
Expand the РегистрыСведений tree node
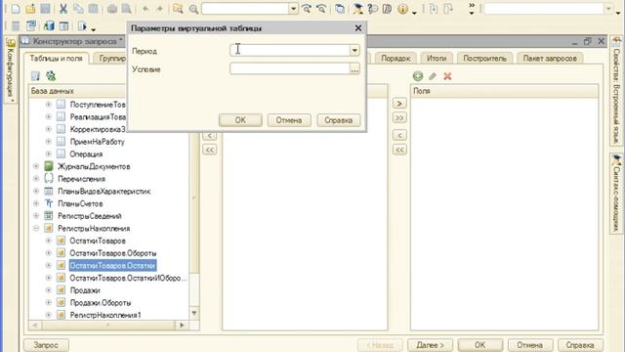click(x=36, y=215)
